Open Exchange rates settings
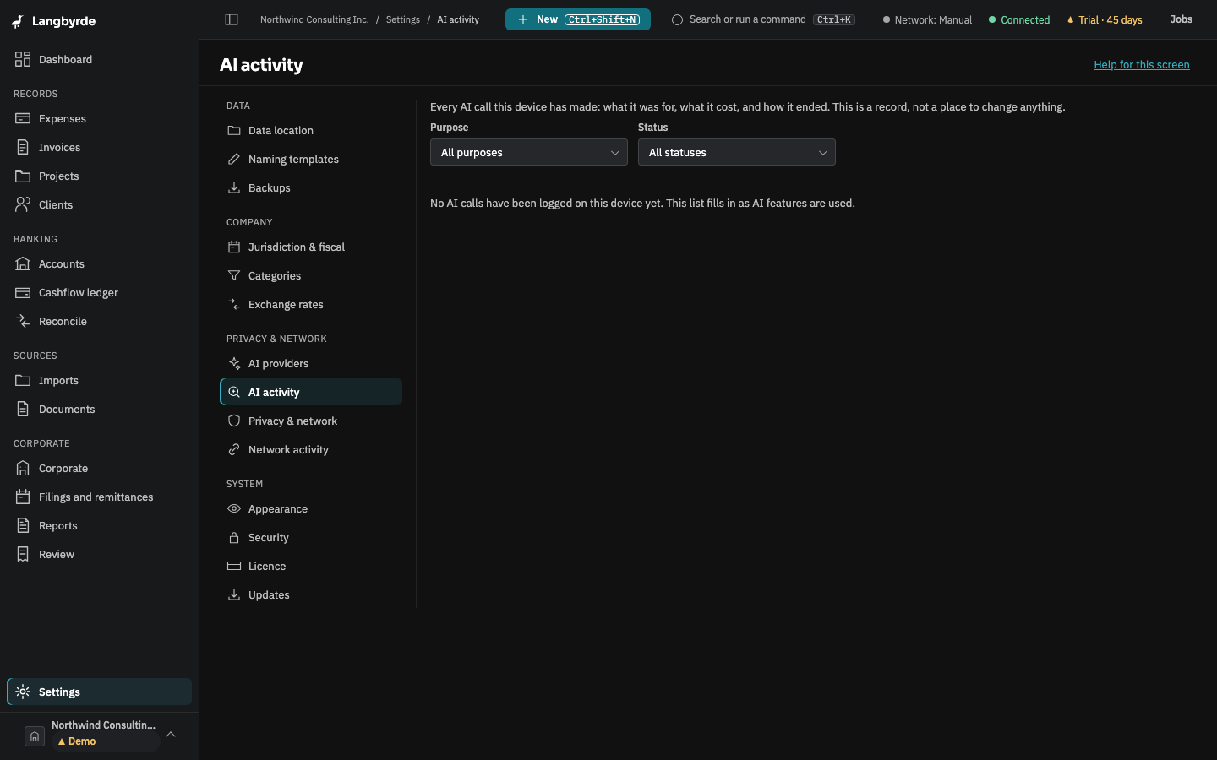 [x=311, y=305]
